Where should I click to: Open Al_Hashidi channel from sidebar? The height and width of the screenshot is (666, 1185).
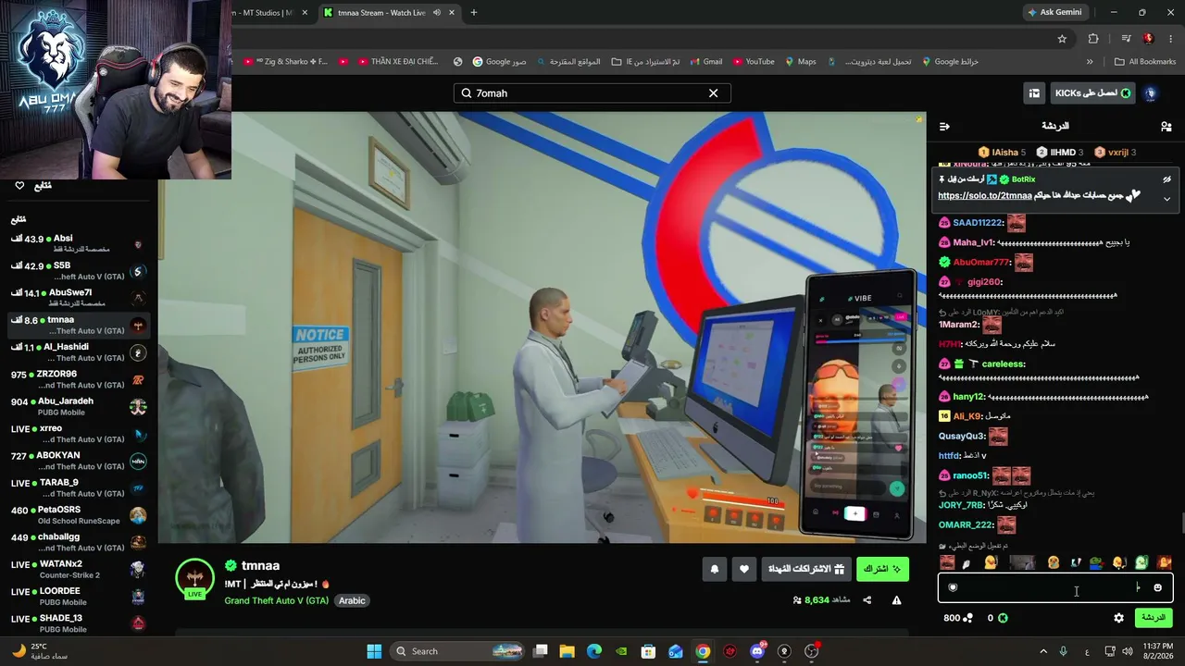tap(79, 352)
